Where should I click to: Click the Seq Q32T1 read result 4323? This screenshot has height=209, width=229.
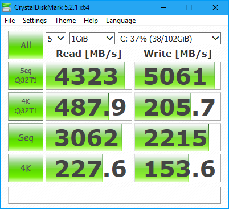[x=89, y=76]
